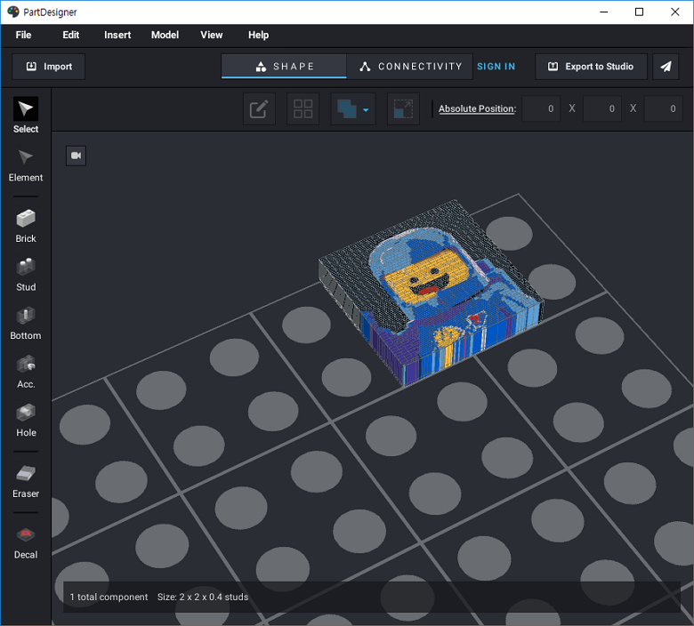Click the SIGN IN link
694x626 pixels.
[496, 67]
